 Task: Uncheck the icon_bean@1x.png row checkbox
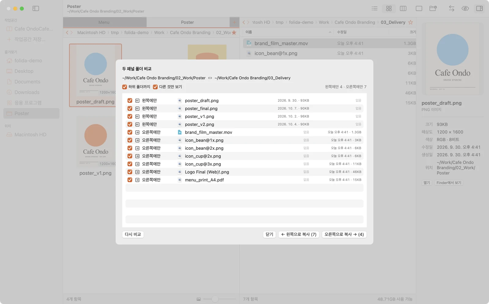tap(130, 140)
